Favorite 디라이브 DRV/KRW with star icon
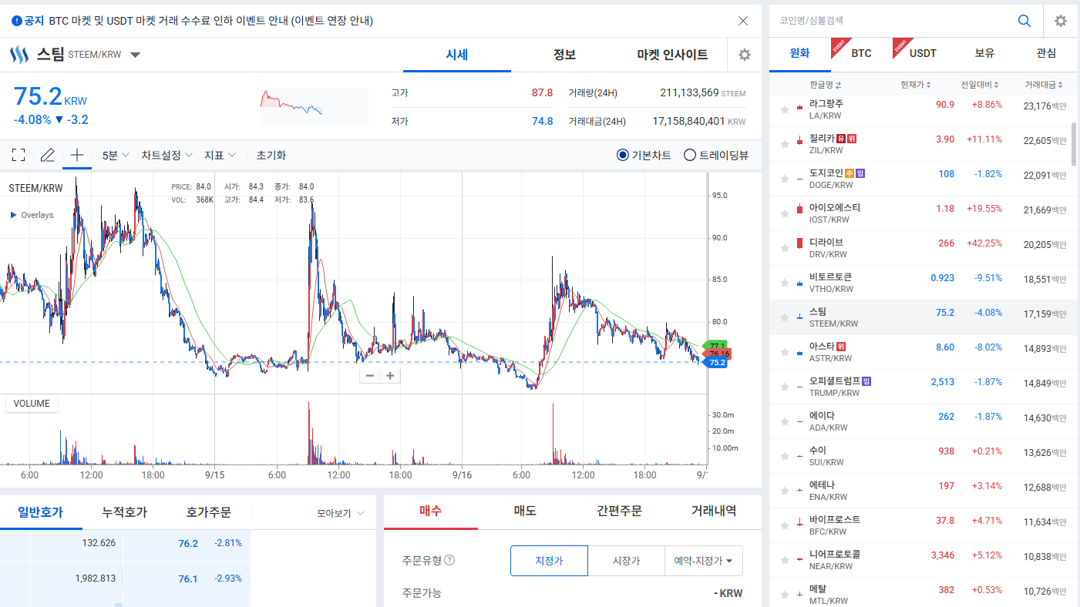Screen dimensions: 1080x607 pyautogui.click(x=785, y=248)
